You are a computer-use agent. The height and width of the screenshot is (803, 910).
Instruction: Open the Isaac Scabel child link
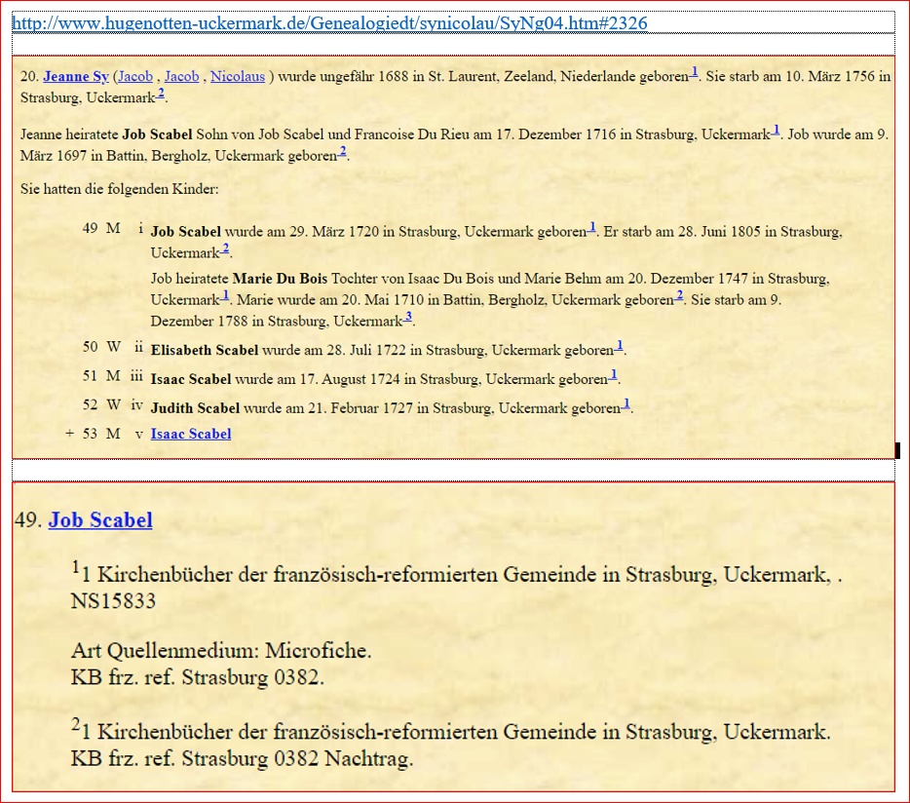click(191, 434)
